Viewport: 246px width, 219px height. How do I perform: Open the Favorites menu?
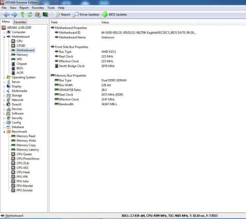coord(38,8)
